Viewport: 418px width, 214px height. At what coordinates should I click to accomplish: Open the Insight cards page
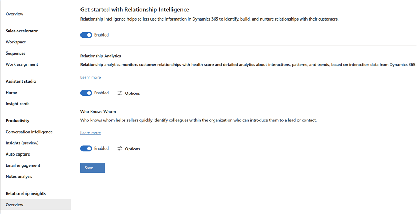click(17, 103)
